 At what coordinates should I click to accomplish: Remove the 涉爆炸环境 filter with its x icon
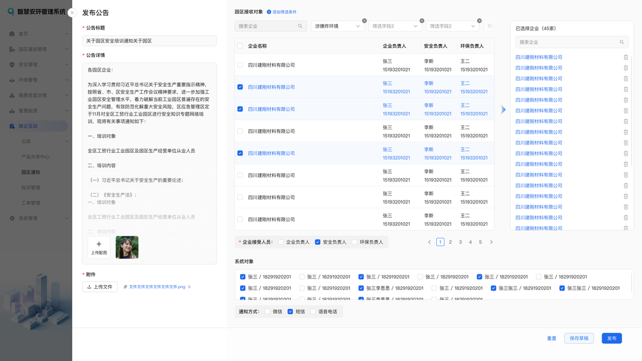365,20
